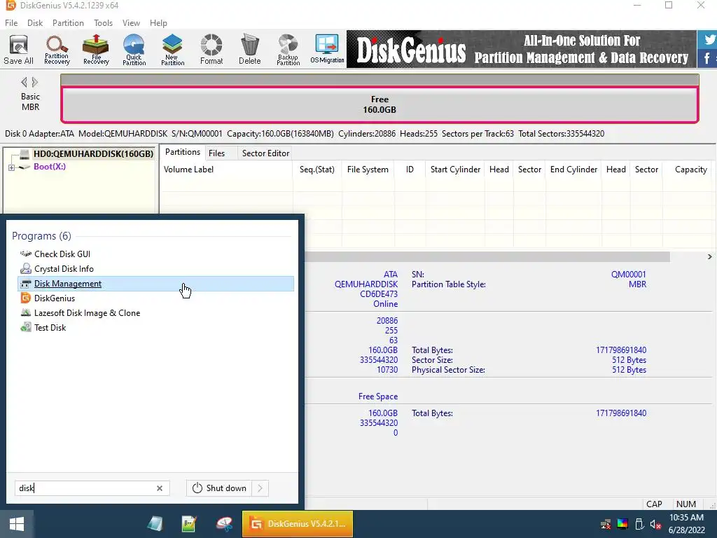Viewport: 717px width, 538px height.
Task: Open DiskGenius Twitter link icon
Action: (x=709, y=39)
